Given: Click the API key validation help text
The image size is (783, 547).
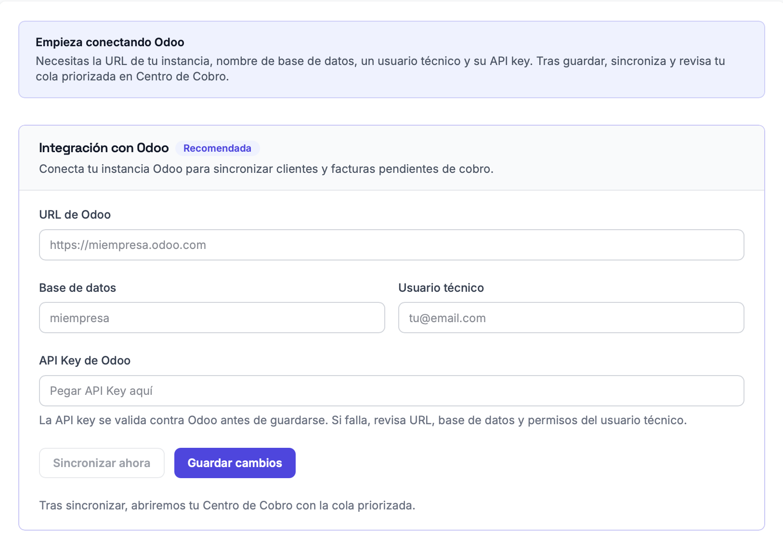Looking at the screenshot, I should click(x=363, y=420).
